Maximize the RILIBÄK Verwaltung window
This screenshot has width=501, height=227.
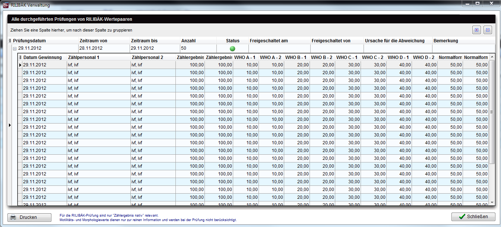point(478,3)
